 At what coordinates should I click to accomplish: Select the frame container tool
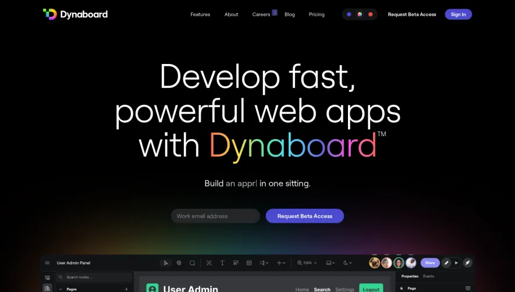(x=209, y=263)
